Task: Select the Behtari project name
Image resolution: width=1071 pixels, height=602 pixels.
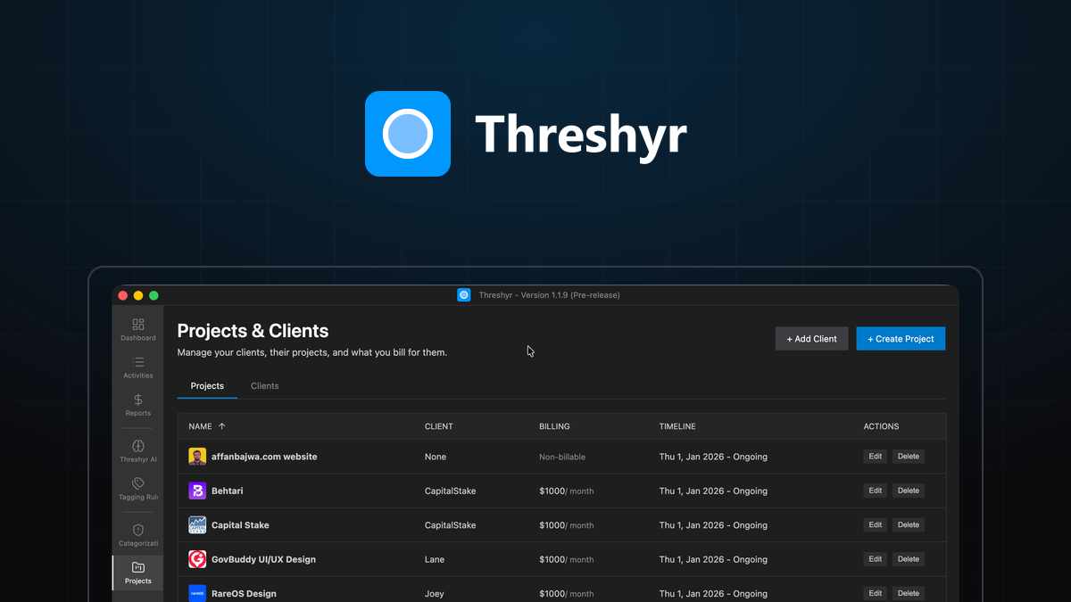Action: 227,491
